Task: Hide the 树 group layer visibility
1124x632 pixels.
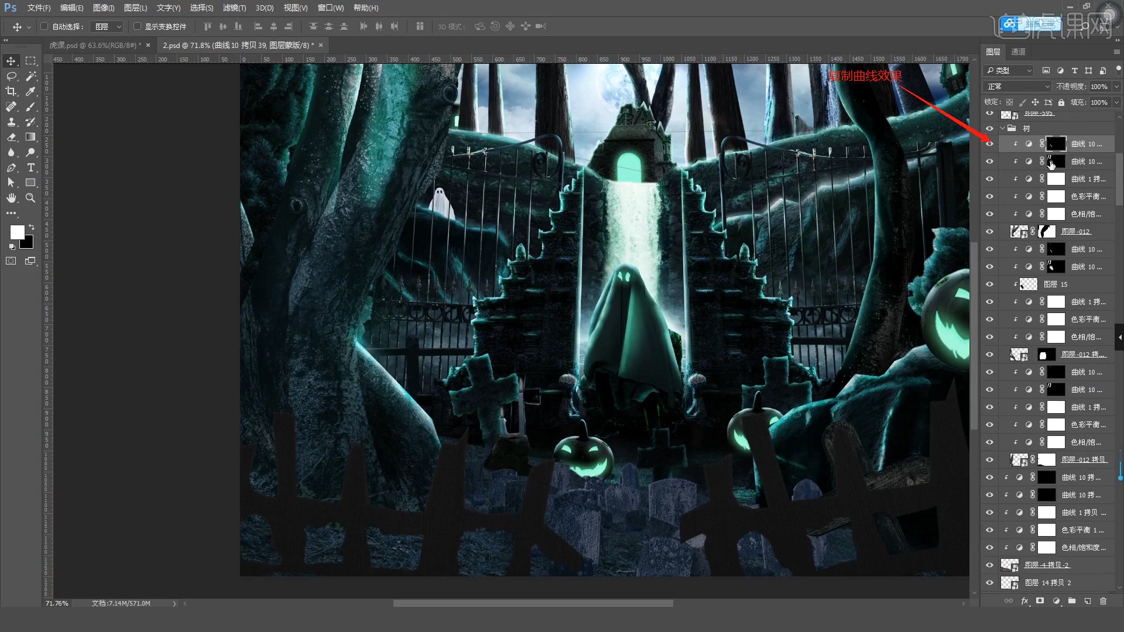Action: (989, 128)
